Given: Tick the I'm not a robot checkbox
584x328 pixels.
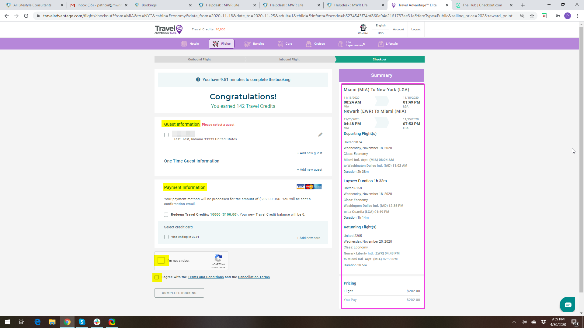Looking at the screenshot, I should (161, 260).
